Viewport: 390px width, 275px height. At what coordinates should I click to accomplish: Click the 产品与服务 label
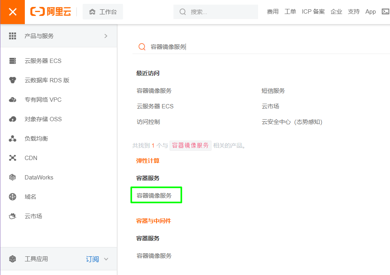[39, 36]
